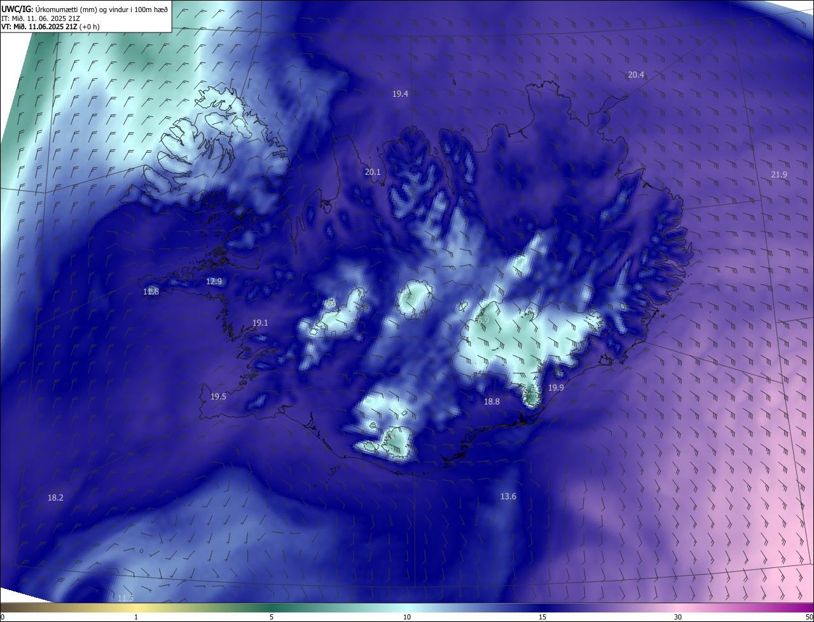Viewport: 814px width, 622px height.
Task: Click the color scale tick labeled 1
Action: pos(136,617)
